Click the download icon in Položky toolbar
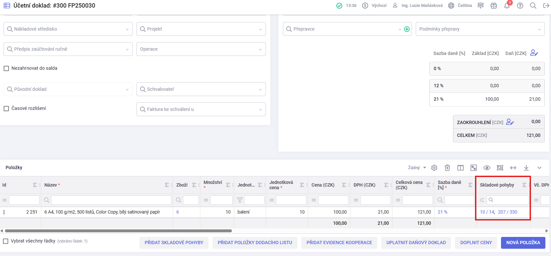The width and height of the screenshot is (551, 256). pos(526,168)
